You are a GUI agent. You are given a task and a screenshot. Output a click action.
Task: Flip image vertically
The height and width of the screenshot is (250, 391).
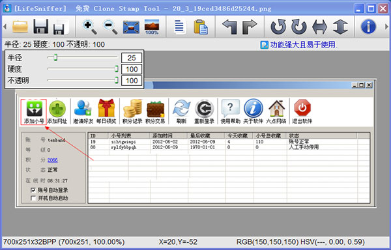pyautogui.click(x=340, y=27)
